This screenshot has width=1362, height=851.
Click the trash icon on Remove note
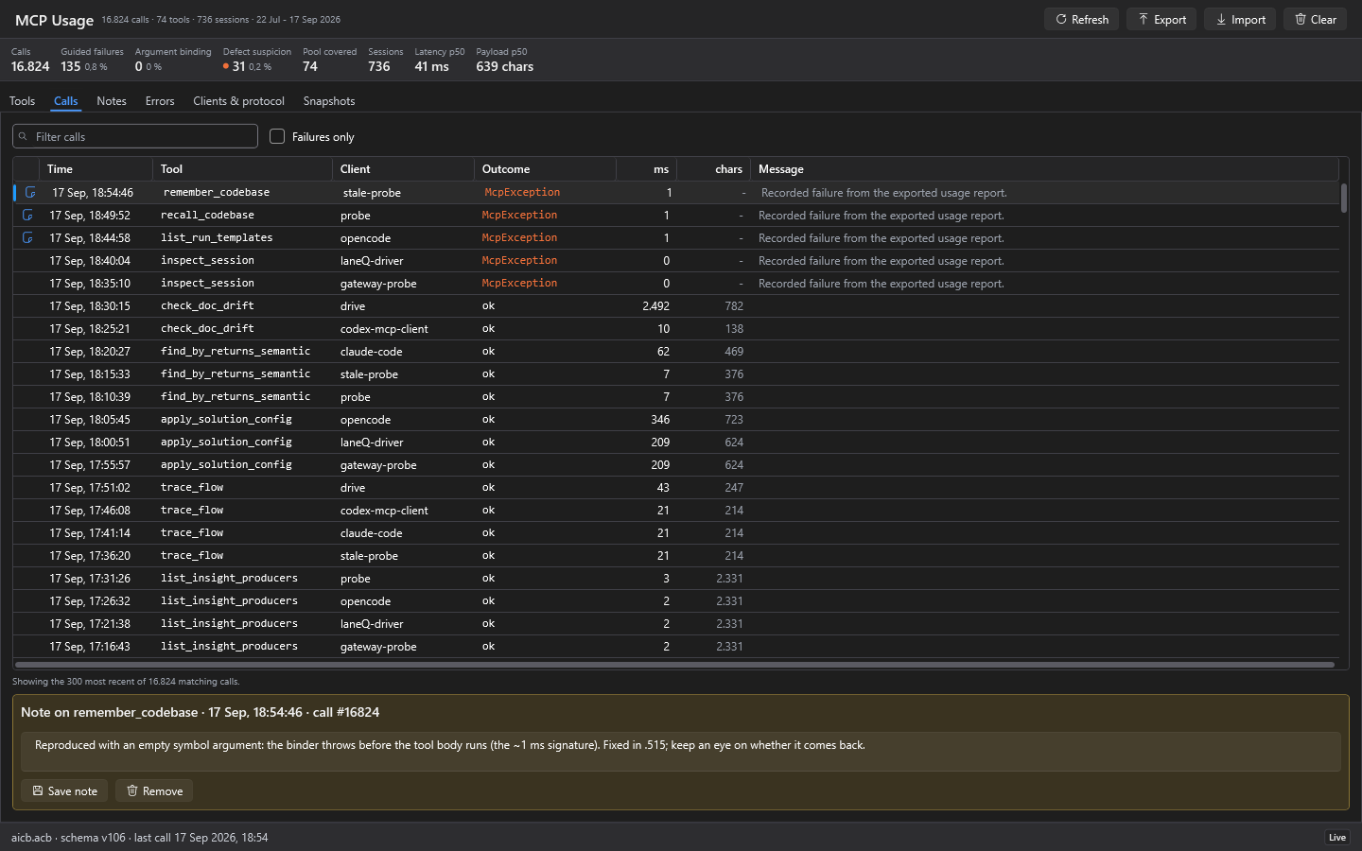pos(132,790)
